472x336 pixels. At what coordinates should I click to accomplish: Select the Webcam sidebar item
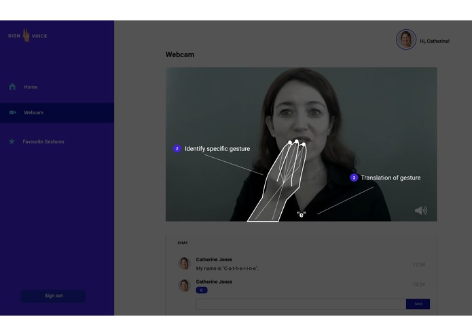click(57, 113)
